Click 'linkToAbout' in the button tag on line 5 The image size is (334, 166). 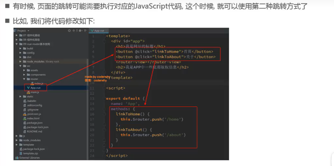(x=169, y=57)
